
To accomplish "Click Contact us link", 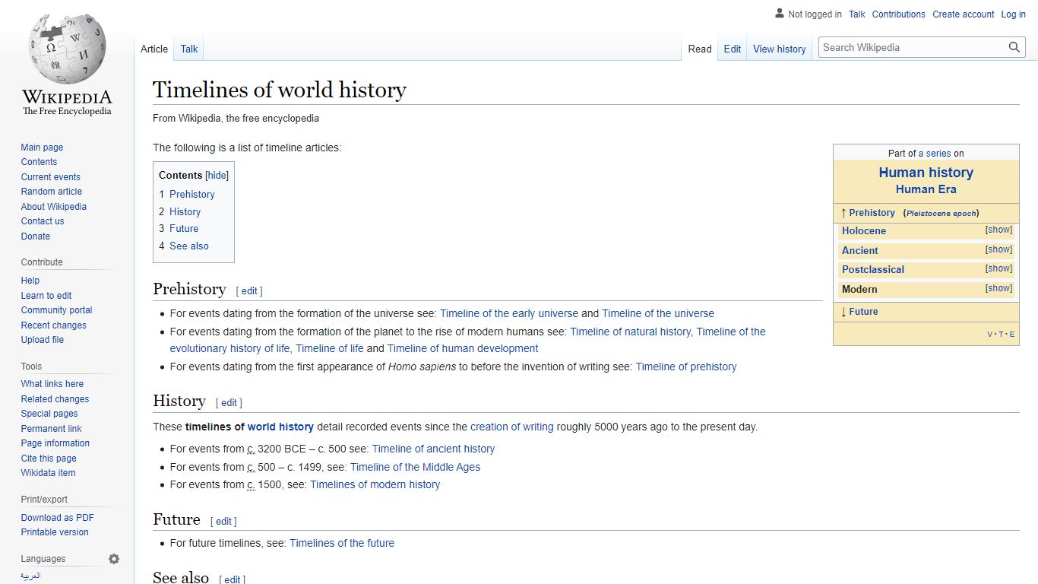I will coord(43,221).
